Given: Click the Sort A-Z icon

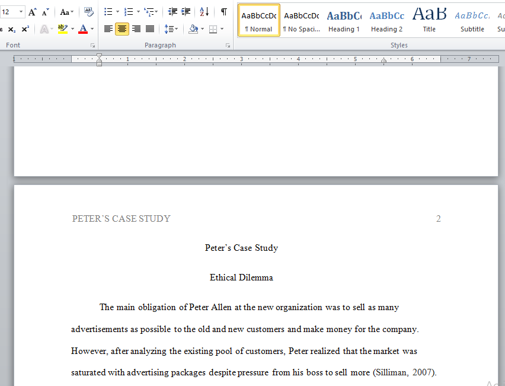Looking at the screenshot, I should [204, 12].
